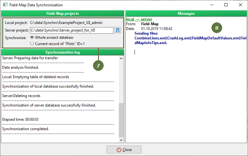The height and width of the screenshot is (156, 248).
Task: Click the server project browse folder icon
Action: (x=118, y=30)
